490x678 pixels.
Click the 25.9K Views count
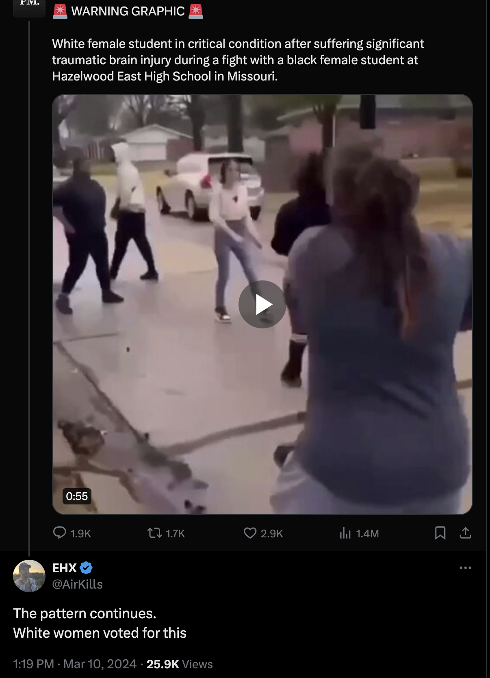click(x=180, y=664)
